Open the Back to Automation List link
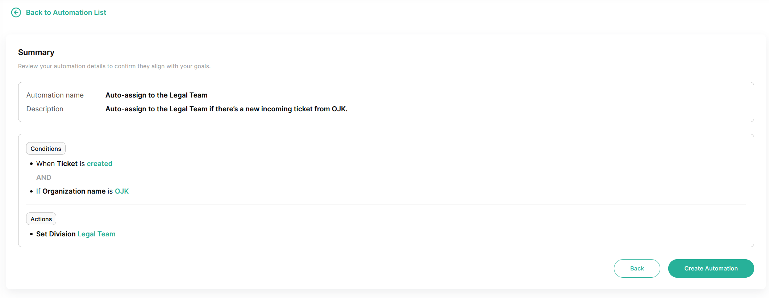This screenshot has height=298, width=769. point(66,13)
